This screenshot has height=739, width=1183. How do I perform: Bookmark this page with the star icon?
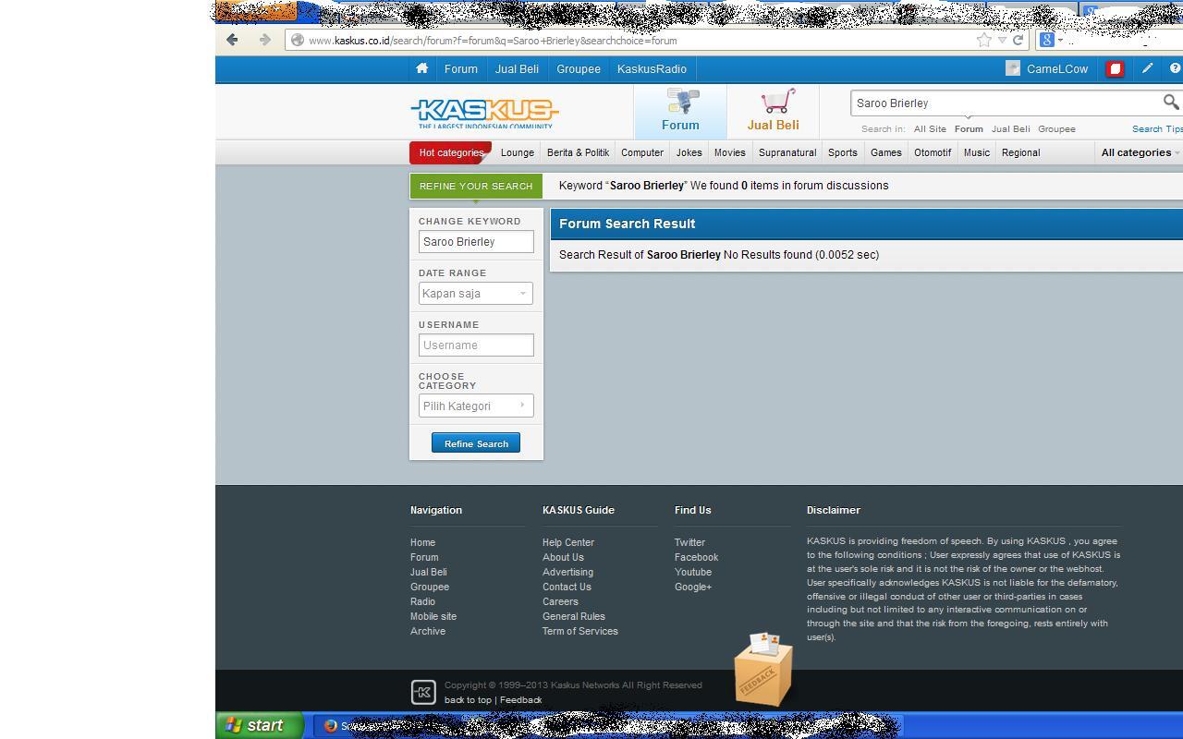coord(984,40)
